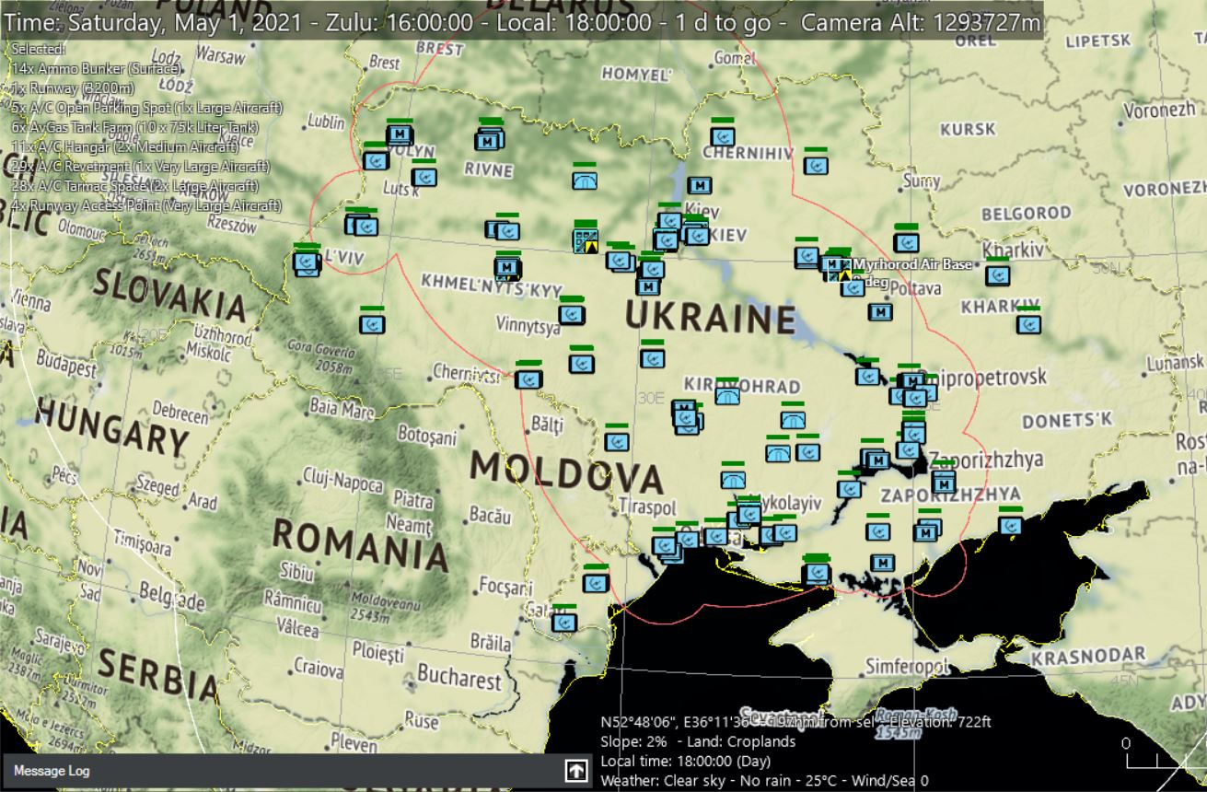Click '4x Runway Access Point' in selected list
This screenshot has width=1207, height=792.
[x=146, y=206]
